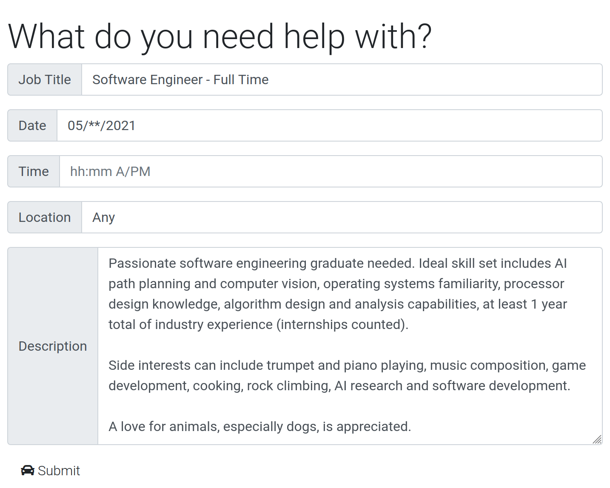610x488 pixels.
Task: Click the "Time" field label
Action: pos(34,172)
